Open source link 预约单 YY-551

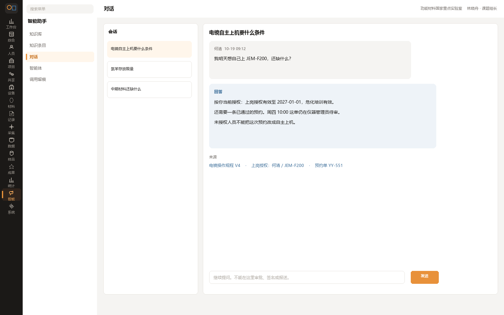[x=329, y=165]
